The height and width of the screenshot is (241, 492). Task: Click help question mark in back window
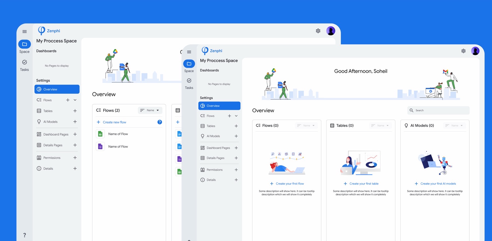25,235
